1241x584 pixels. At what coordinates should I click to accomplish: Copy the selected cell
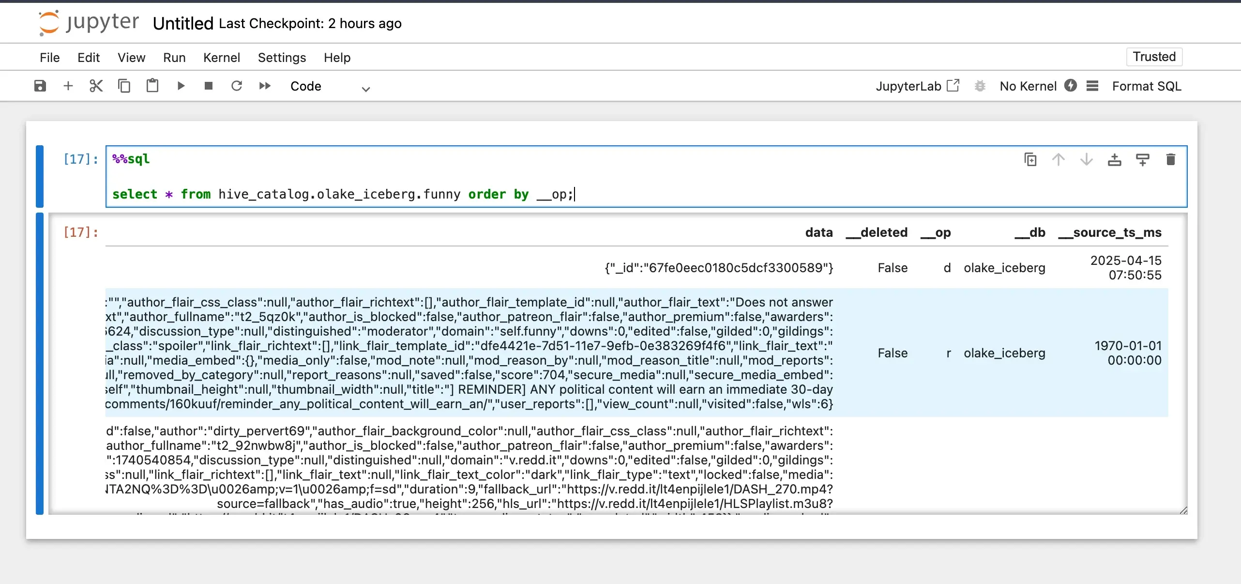click(124, 86)
